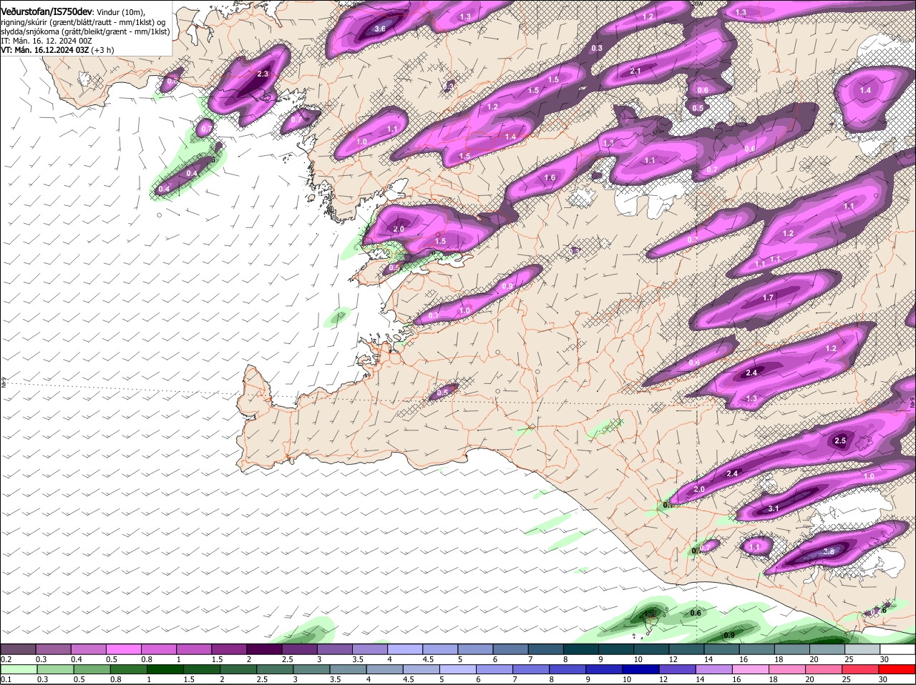Click the '2.1' snowfall value on the map

(635, 71)
